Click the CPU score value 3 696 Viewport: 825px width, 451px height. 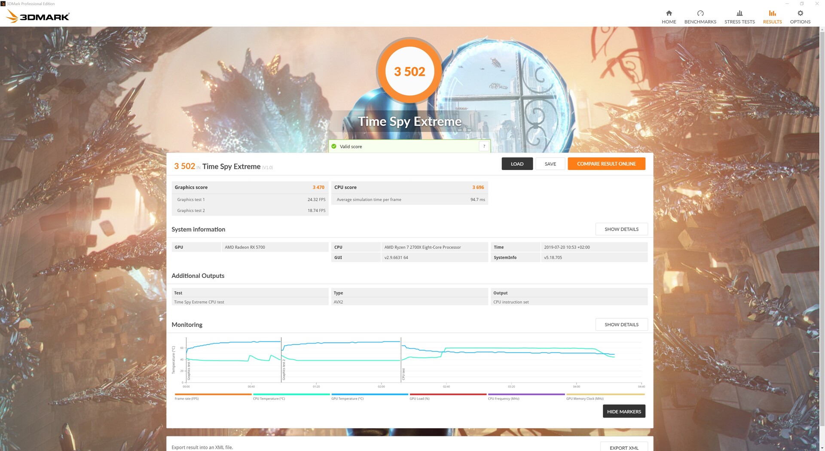pos(478,187)
